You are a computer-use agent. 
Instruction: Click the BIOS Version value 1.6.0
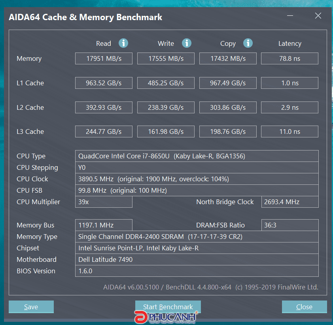point(197,271)
